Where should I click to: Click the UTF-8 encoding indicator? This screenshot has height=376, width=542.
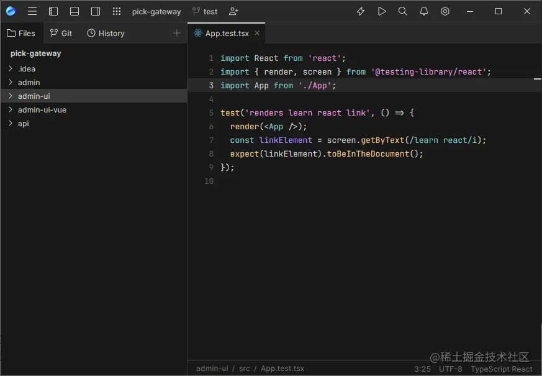click(x=450, y=369)
